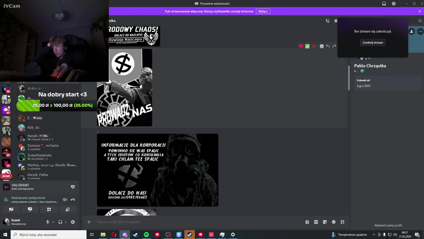Open the search magnifier in chat header
This screenshot has height=239, width=424.
[x=420, y=21]
